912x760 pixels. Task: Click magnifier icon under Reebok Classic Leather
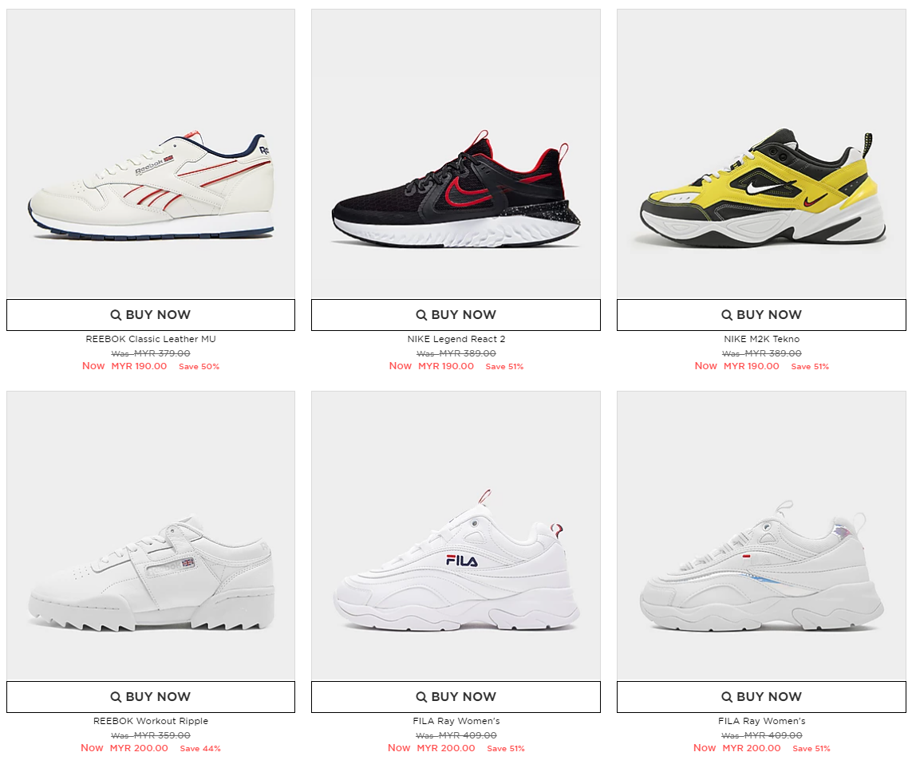116,314
